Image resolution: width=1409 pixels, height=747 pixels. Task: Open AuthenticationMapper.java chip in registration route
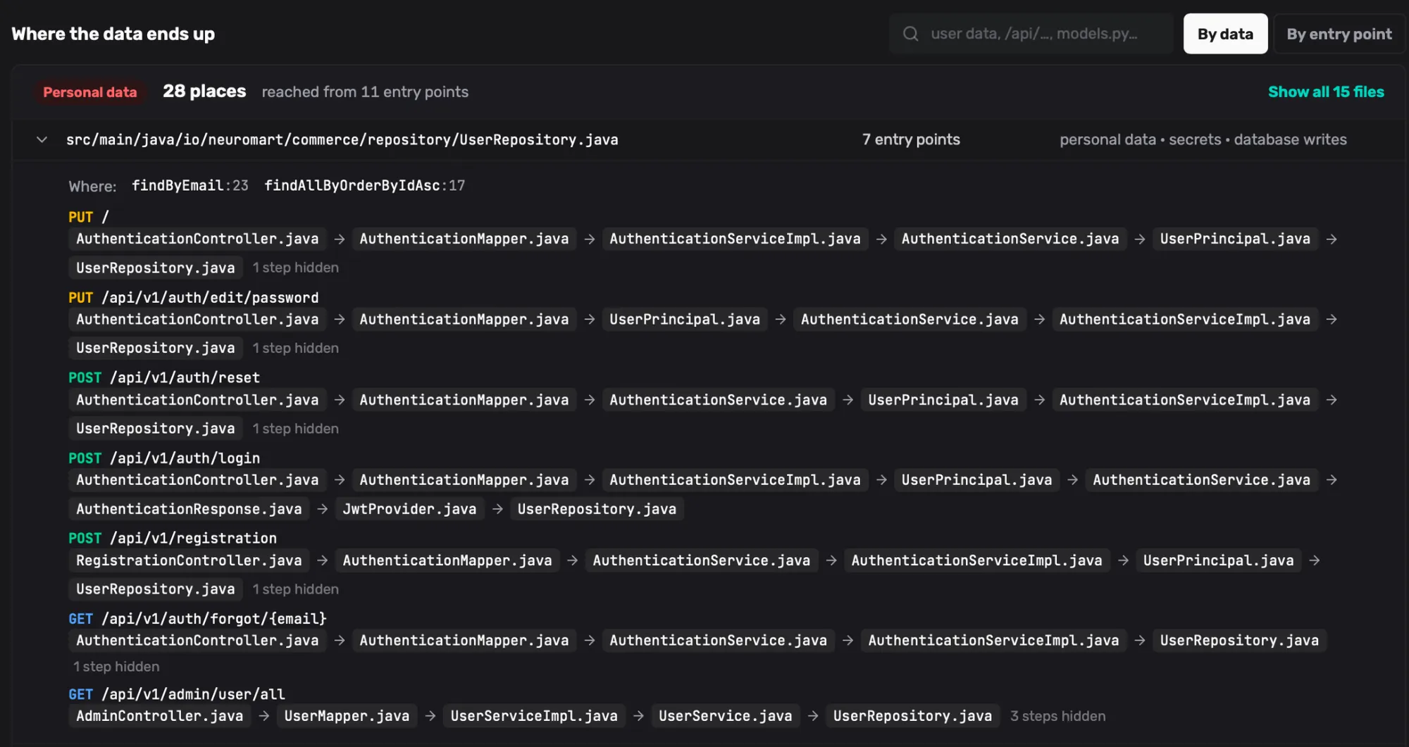tap(447, 560)
